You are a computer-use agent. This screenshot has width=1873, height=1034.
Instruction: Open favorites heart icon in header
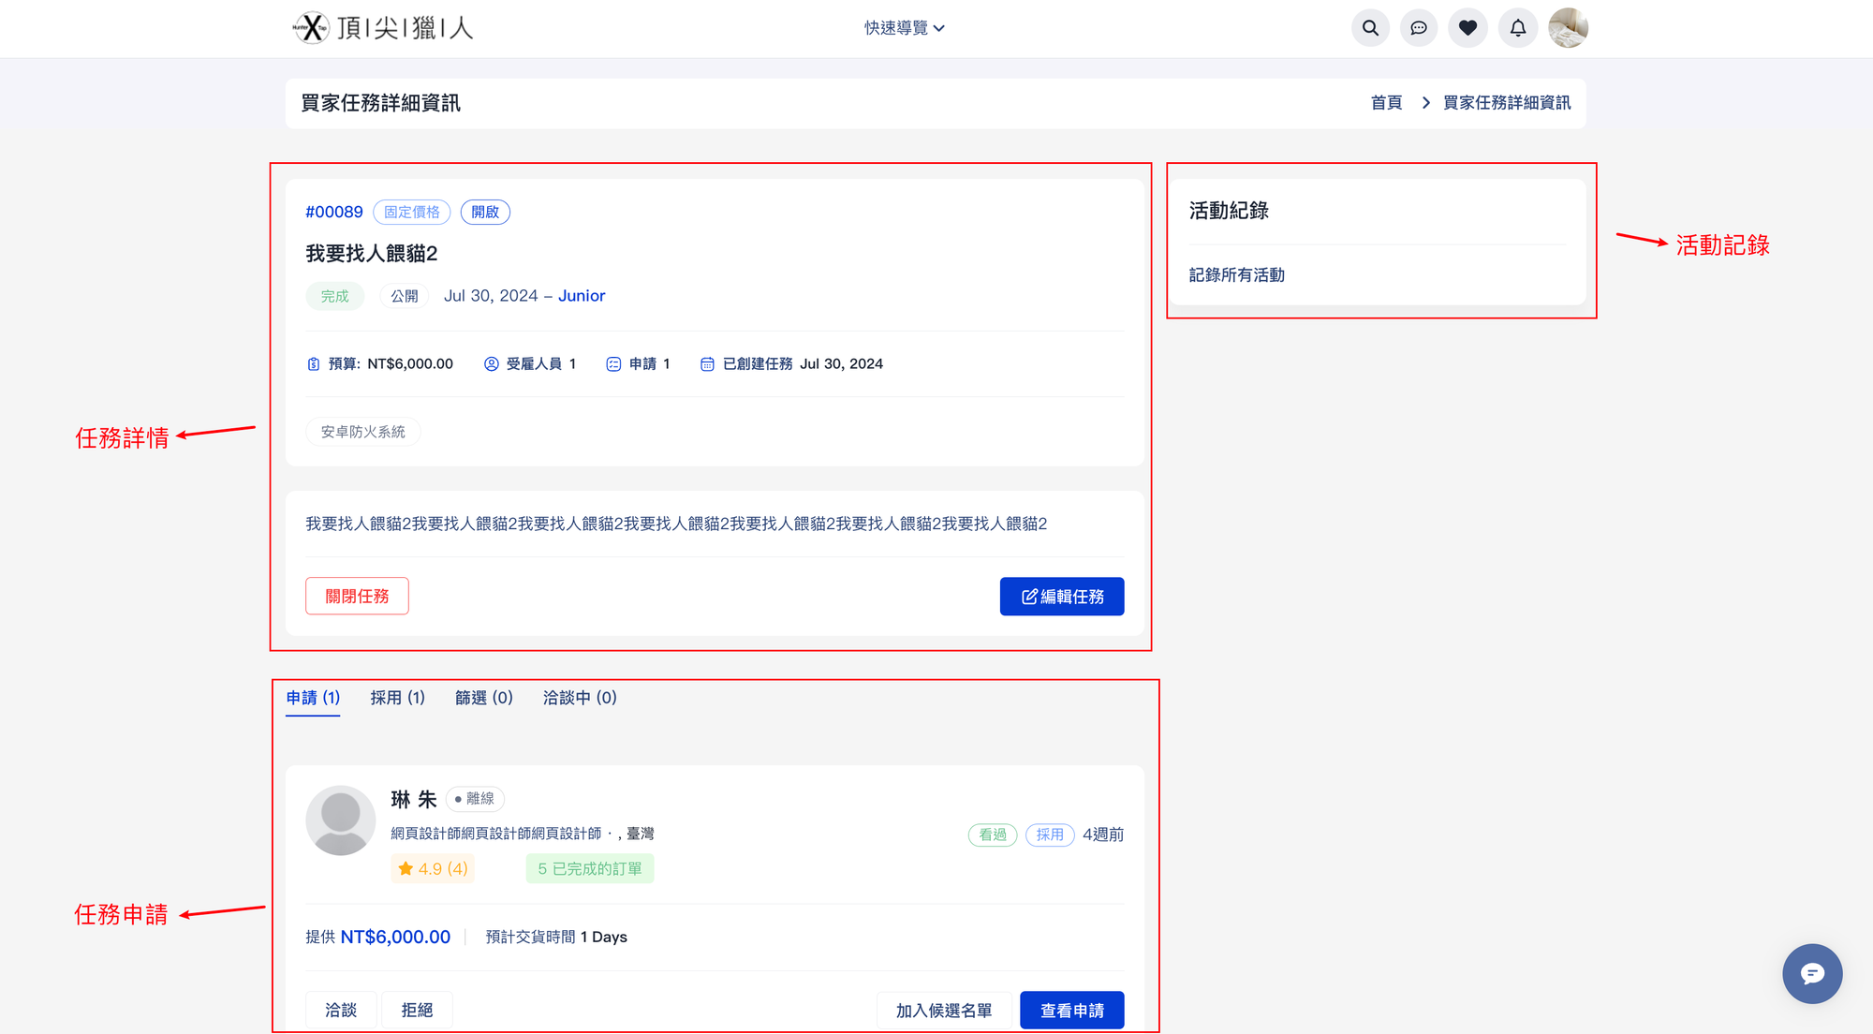[x=1467, y=28]
